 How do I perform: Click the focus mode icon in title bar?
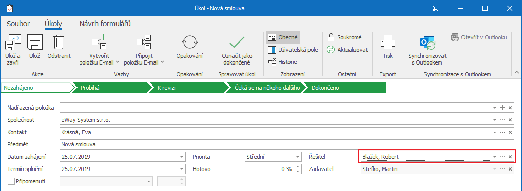(435, 8)
